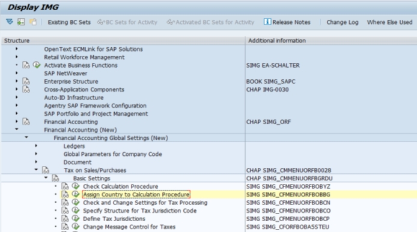Image resolution: width=417 pixels, height=232 pixels.
Task: Open documentation icon for Check Calculation Procedure
Action: [x=65, y=186]
